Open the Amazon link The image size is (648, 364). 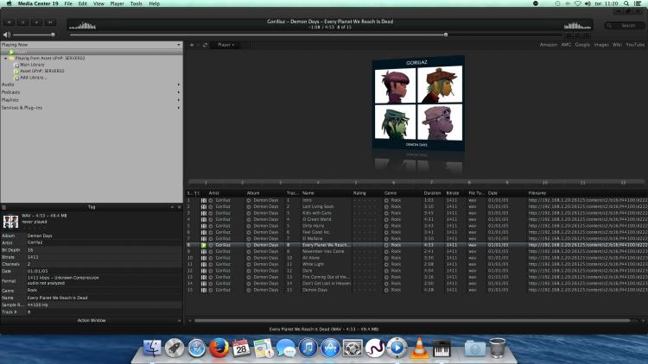(548, 44)
